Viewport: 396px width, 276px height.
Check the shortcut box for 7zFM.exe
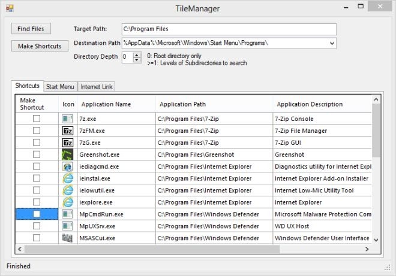(37, 131)
